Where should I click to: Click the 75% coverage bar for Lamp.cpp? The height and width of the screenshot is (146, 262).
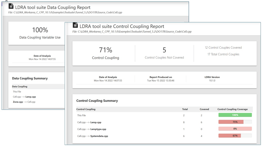point(235,122)
